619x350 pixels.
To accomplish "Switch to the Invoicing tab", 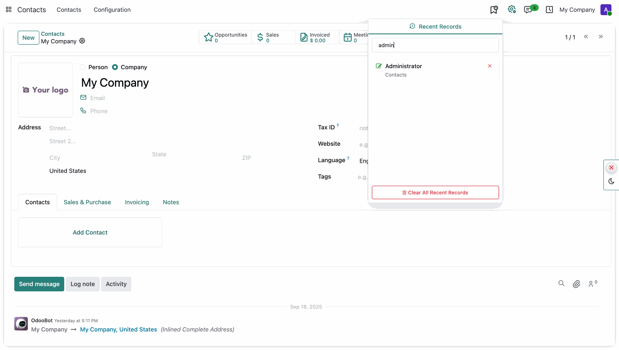I will pyautogui.click(x=137, y=202).
